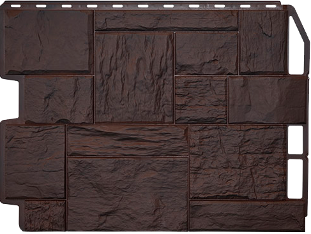Image resolution: width=311 pixels, height=234 pixels.
Task: Click the large square stone at top-left corner
Action: coord(47,42)
